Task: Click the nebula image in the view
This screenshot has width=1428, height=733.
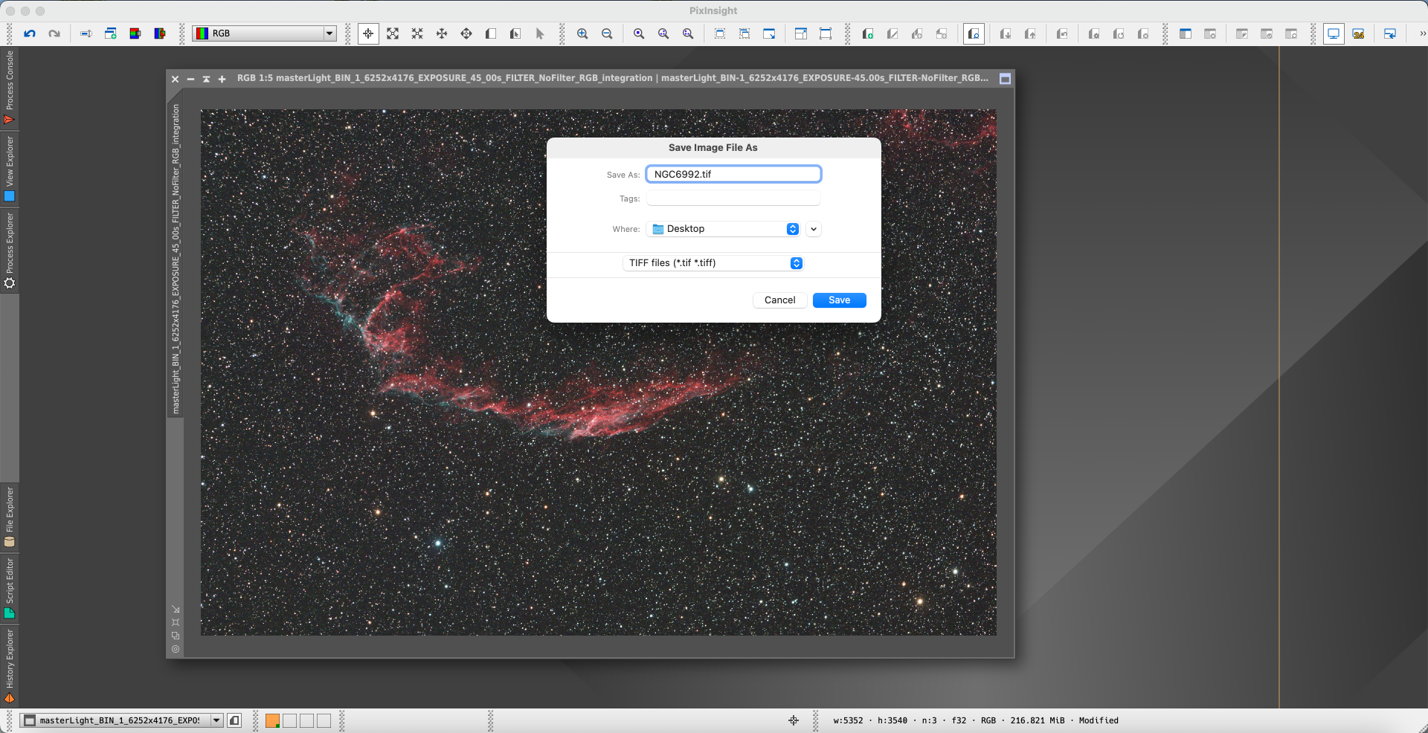Action: [598, 372]
